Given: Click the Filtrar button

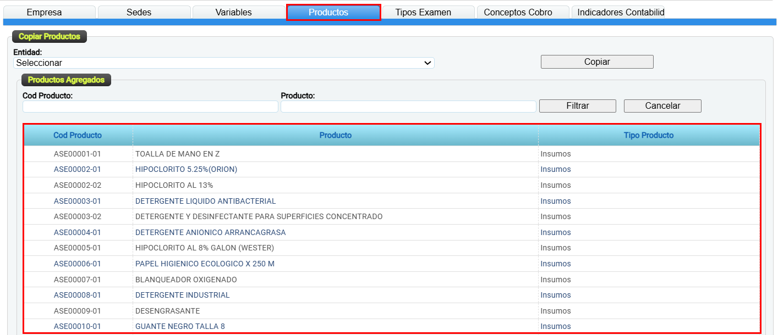Looking at the screenshot, I should (577, 106).
